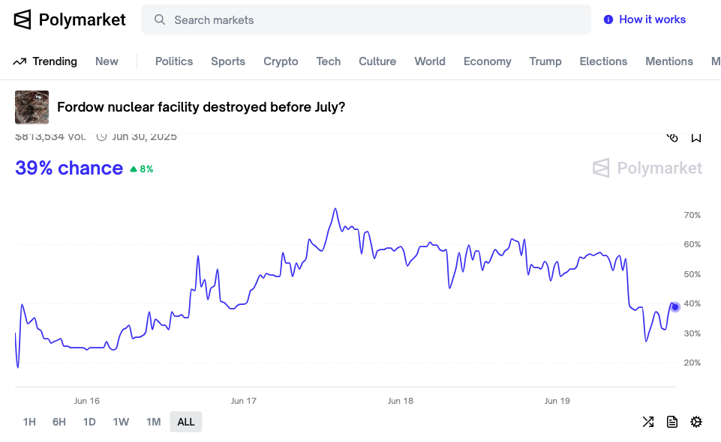Set chart range to 1M
721x442 pixels.
pos(154,422)
